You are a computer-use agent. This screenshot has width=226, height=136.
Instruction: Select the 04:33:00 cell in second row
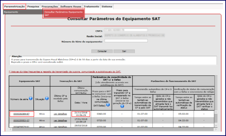pos(183,121)
